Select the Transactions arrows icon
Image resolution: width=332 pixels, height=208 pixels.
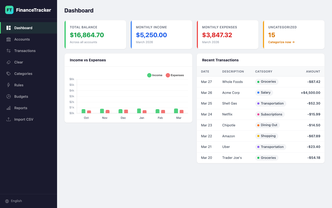[x=9, y=51]
